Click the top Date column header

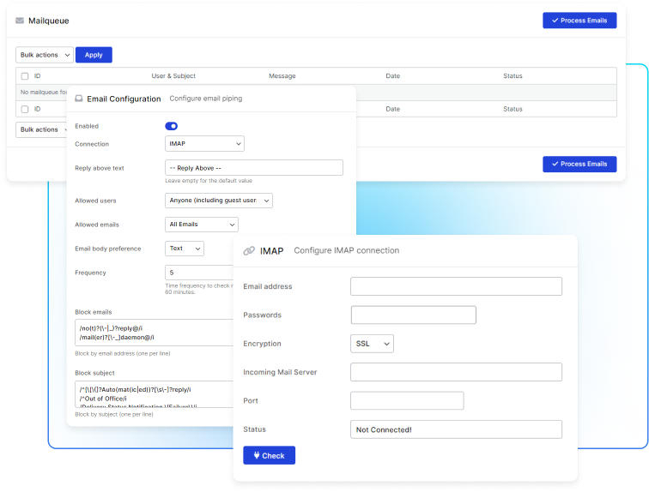(393, 76)
